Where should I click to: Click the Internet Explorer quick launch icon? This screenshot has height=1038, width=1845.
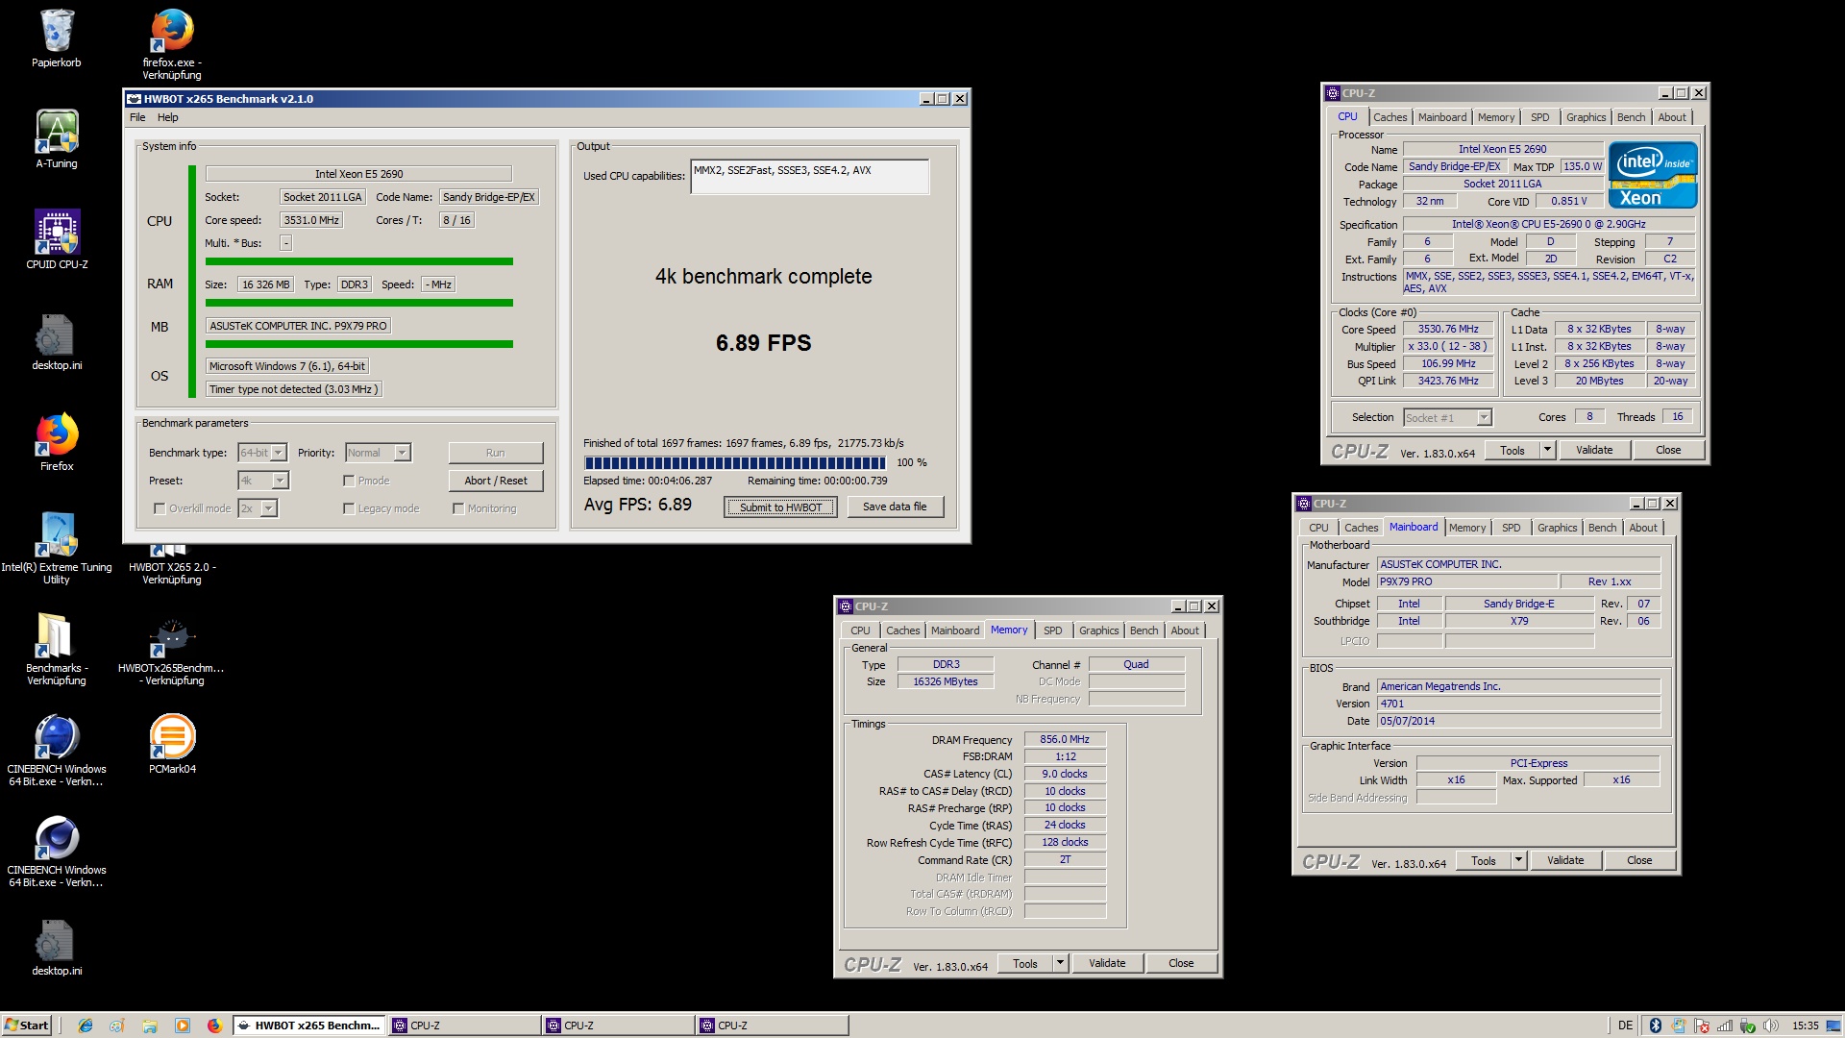click(x=86, y=1026)
